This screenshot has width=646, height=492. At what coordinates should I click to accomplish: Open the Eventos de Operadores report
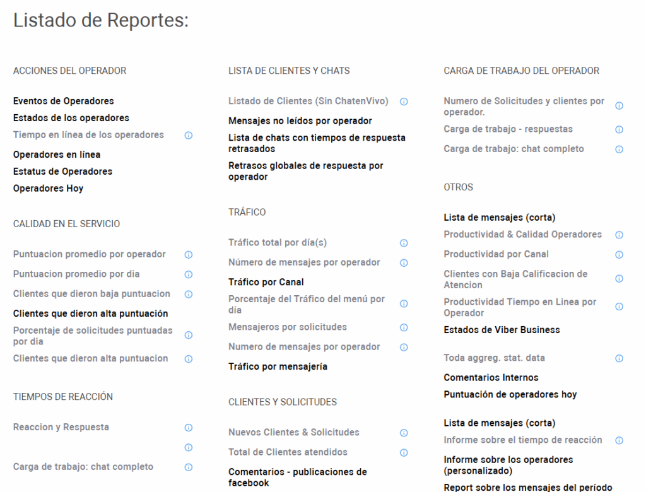click(x=63, y=101)
